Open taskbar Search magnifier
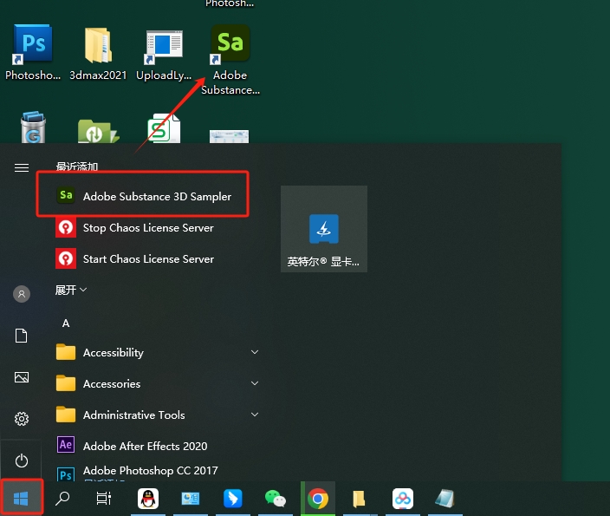Screen dimensions: 610x516 pos(62,498)
